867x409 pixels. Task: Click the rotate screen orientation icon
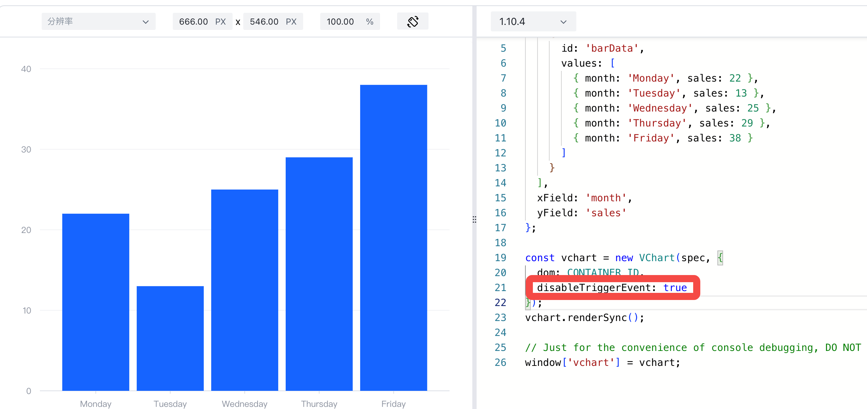tap(412, 22)
